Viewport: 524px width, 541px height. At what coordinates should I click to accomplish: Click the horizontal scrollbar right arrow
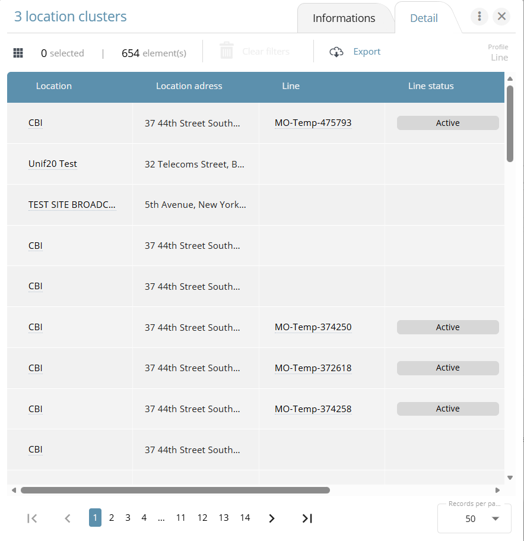pos(497,491)
